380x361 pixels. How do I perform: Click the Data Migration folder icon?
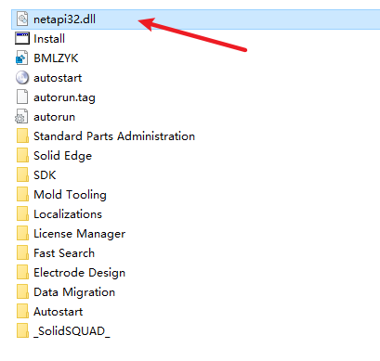(22, 291)
